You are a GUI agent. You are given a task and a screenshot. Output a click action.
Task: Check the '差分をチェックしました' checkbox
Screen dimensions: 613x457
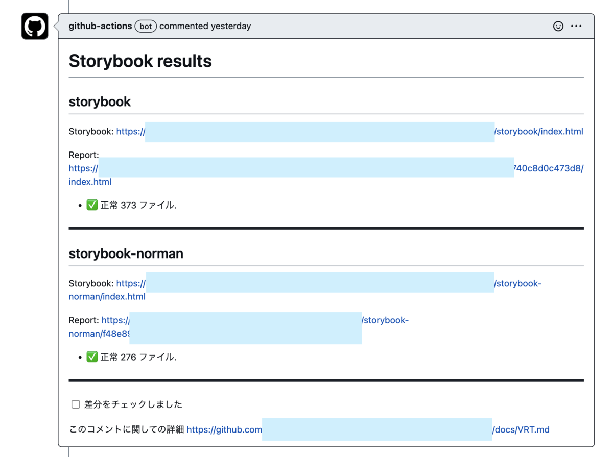[76, 404]
